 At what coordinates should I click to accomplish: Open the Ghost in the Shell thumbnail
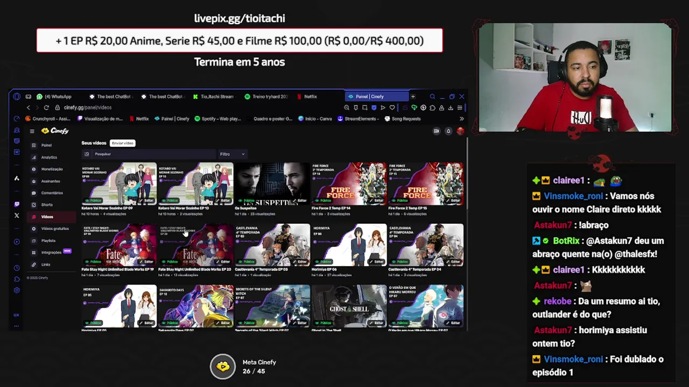[x=349, y=306]
